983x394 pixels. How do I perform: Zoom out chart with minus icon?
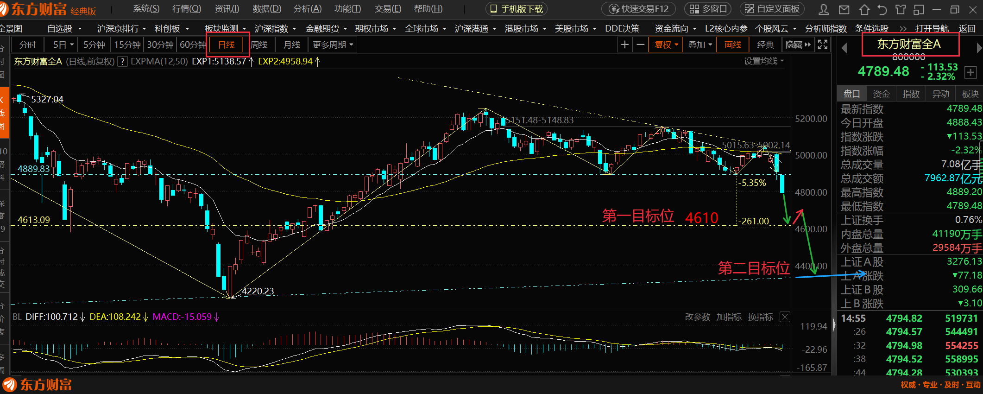[641, 45]
